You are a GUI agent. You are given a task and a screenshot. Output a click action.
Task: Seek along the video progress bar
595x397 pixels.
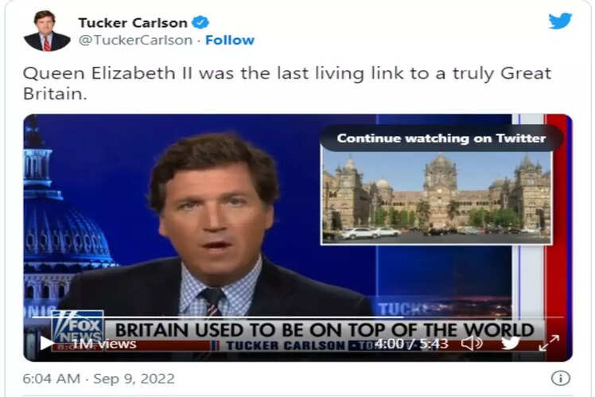point(297,317)
